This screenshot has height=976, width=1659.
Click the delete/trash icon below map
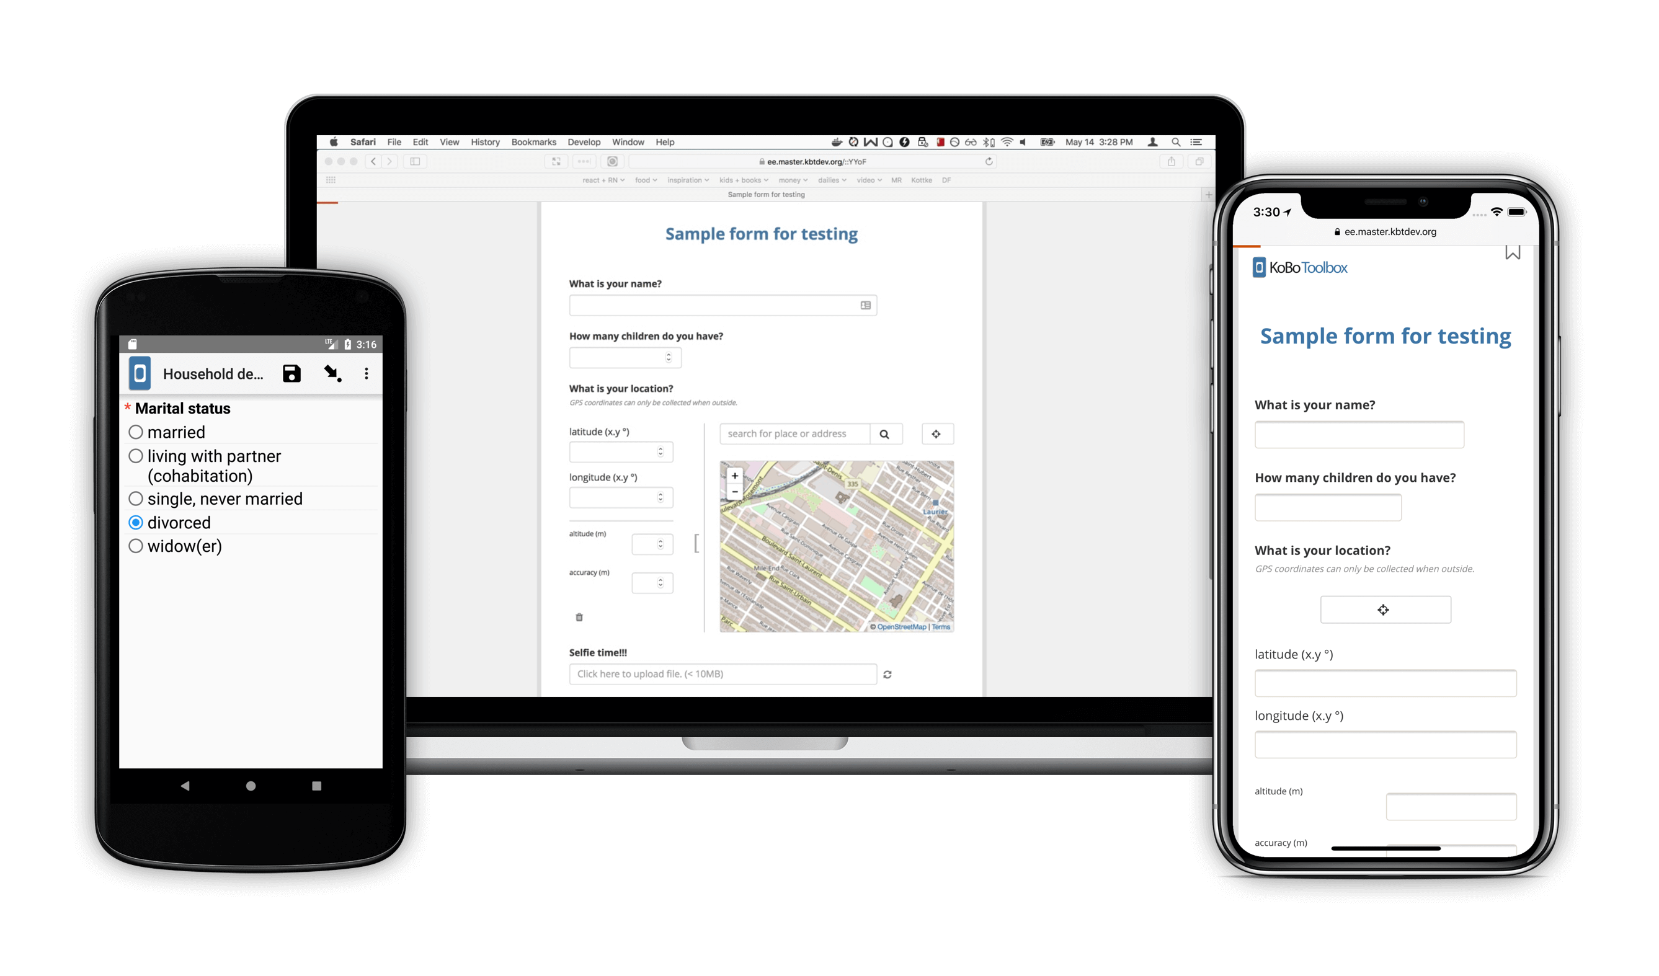tap(580, 617)
